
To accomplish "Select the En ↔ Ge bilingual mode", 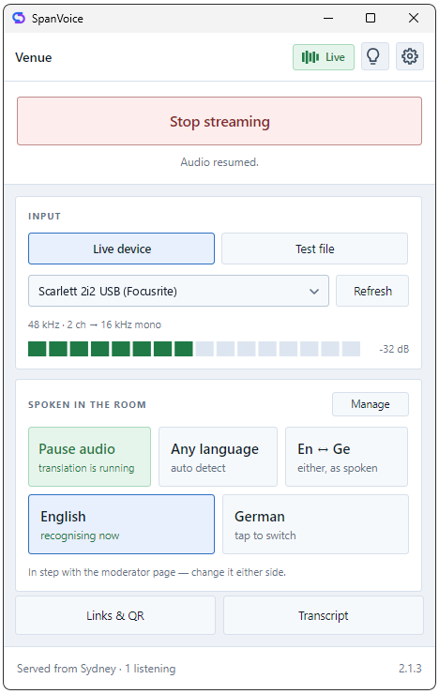I will click(x=346, y=457).
